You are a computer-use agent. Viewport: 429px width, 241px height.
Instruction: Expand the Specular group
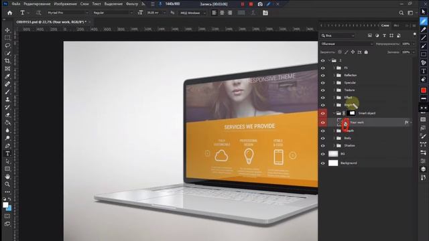coord(334,82)
